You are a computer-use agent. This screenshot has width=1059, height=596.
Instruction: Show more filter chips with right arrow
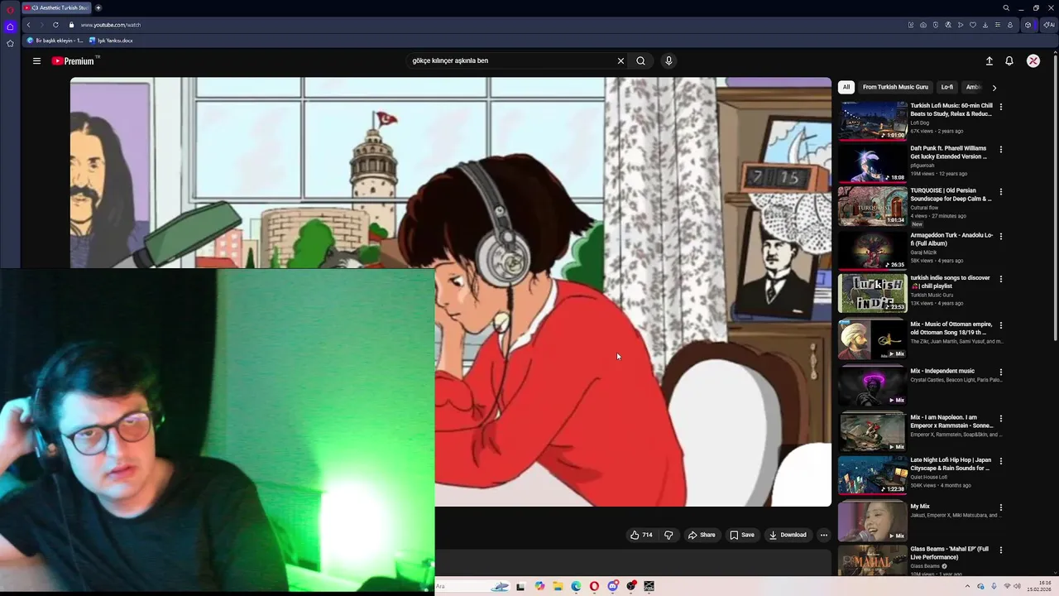pyautogui.click(x=994, y=87)
